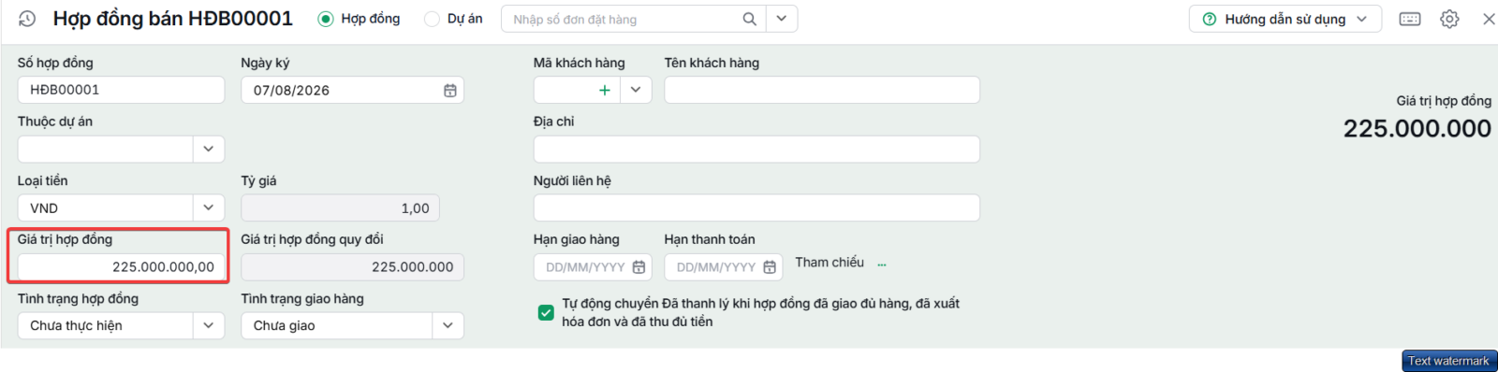Select the Dự án radio button
Screen dimensions: 1498x372
[x=432, y=19]
